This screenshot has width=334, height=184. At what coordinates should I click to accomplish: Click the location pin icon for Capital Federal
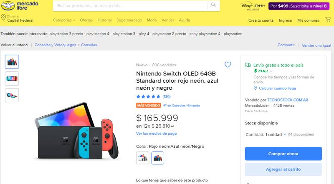click(x=3, y=18)
